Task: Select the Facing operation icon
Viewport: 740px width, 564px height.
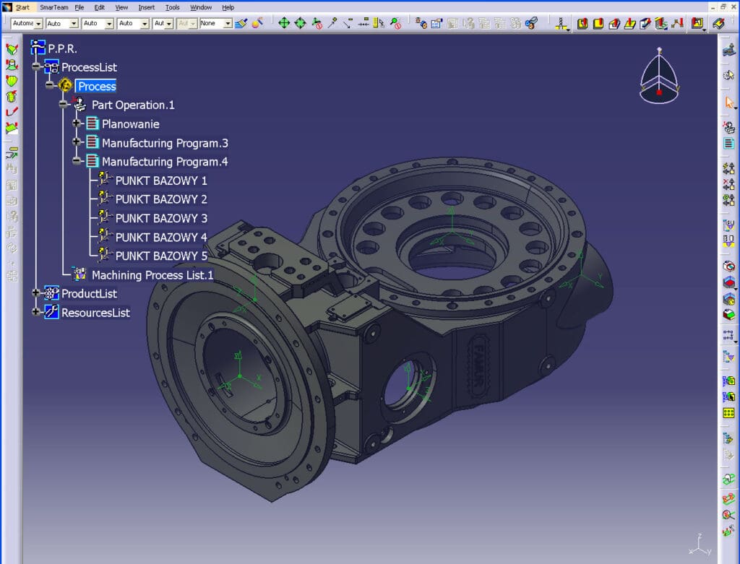Action: click(x=598, y=23)
